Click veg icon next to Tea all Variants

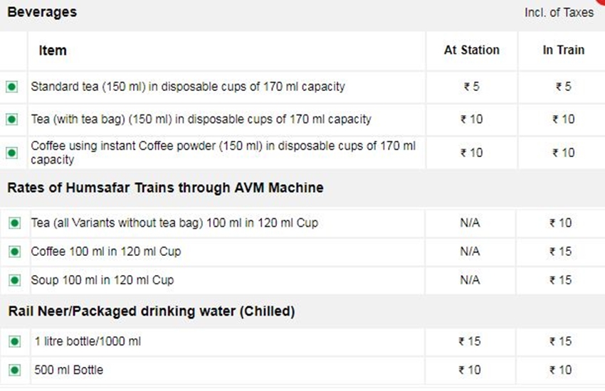point(14,223)
